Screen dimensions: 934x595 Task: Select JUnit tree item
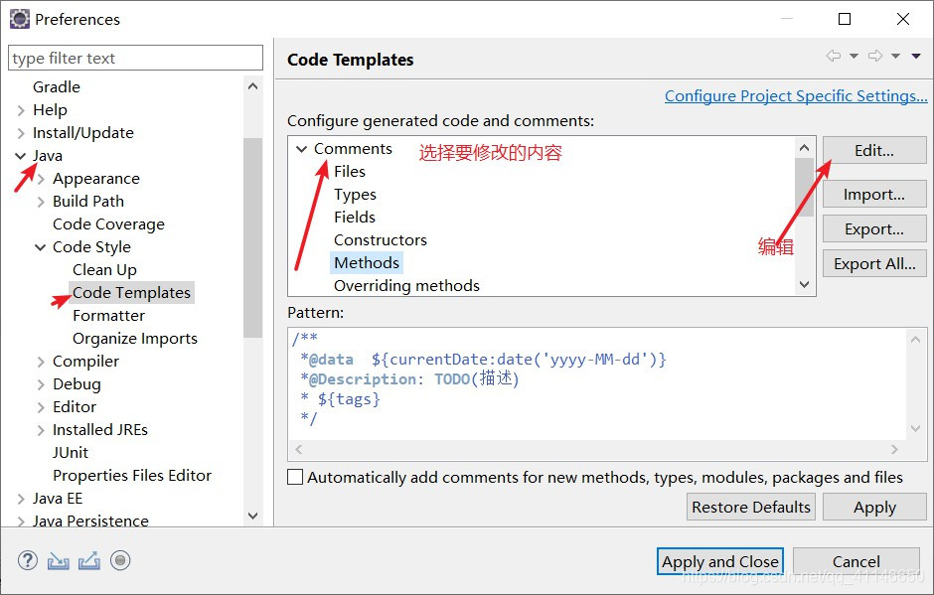point(71,453)
